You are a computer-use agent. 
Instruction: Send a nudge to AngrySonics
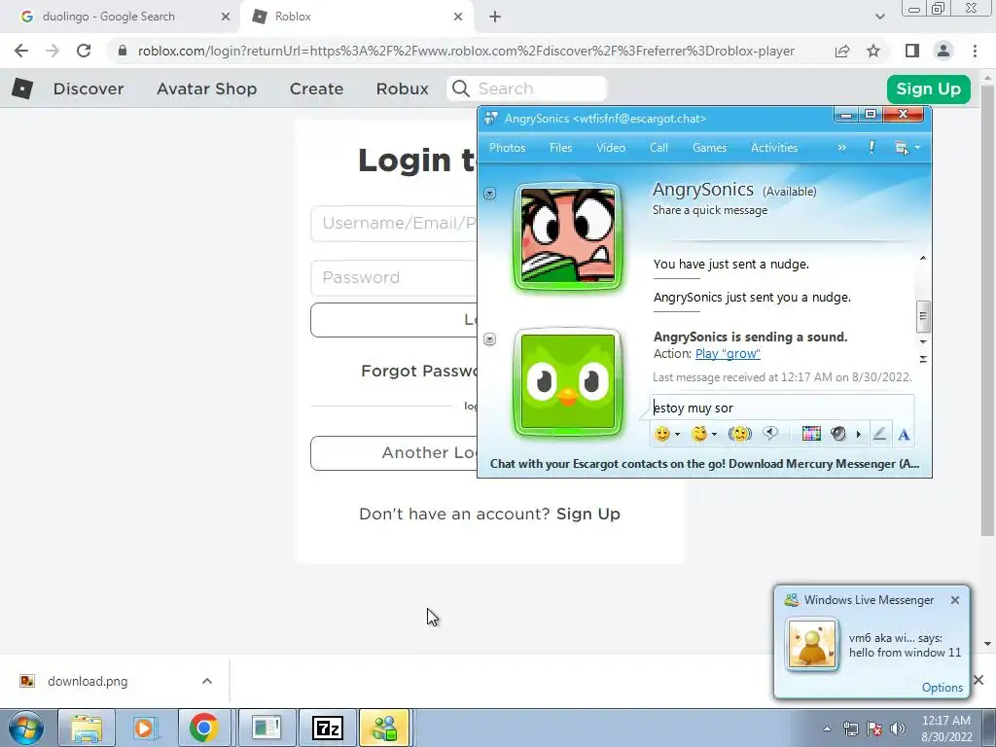[x=739, y=434]
